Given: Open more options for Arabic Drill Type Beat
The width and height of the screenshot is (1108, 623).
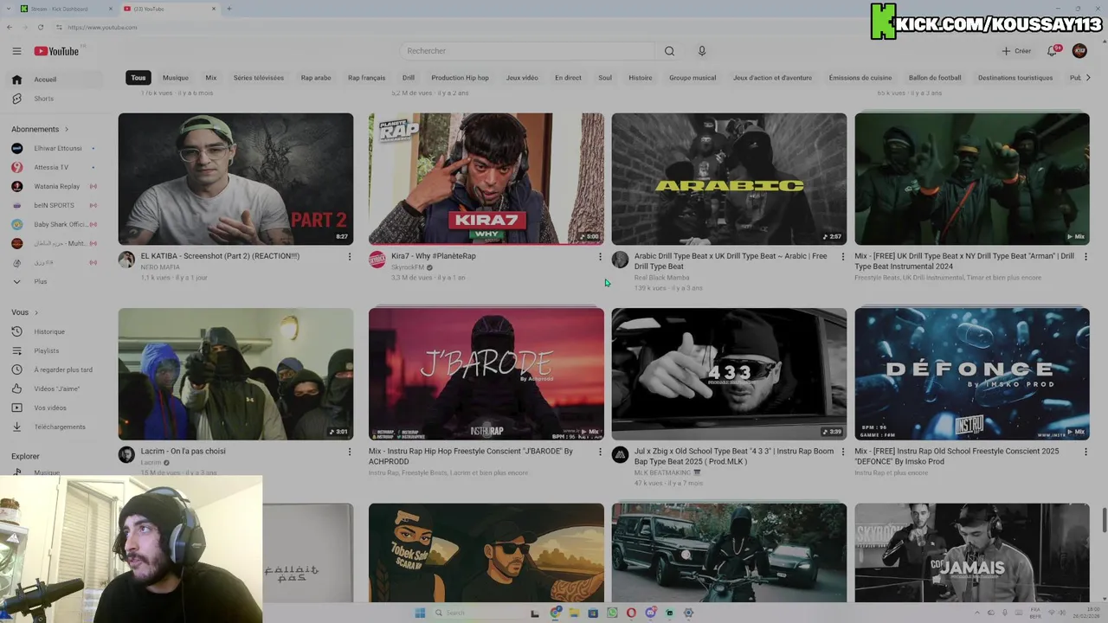Looking at the screenshot, I should [x=843, y=257].
